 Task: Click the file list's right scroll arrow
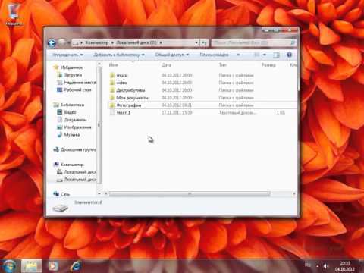click(x=294, y=194)
